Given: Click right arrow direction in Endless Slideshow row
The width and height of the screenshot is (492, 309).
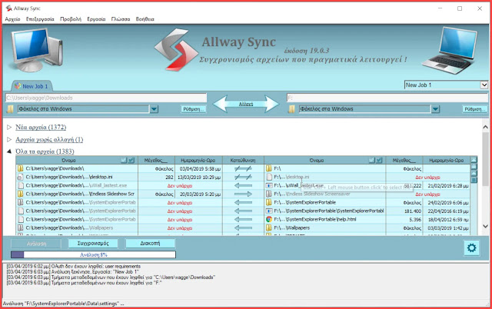Looking at the screenshot, I should (x=243, y=194).
